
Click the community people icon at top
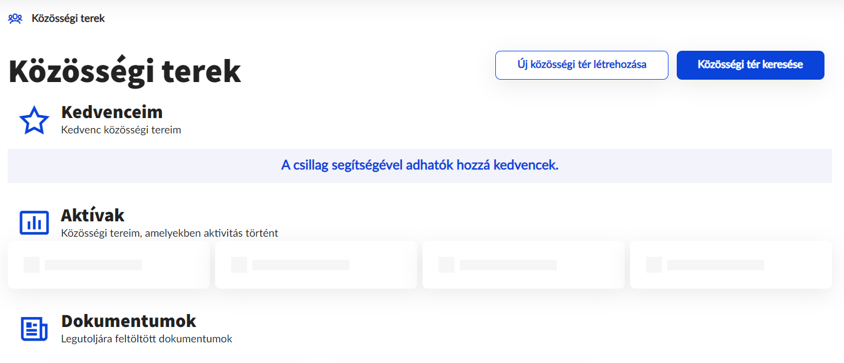(15, 19)
